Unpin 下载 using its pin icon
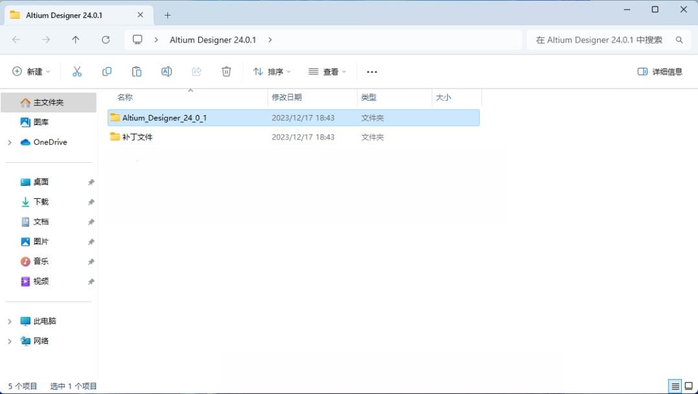Screen dimensions: 698x394 (x=91, y=202)
